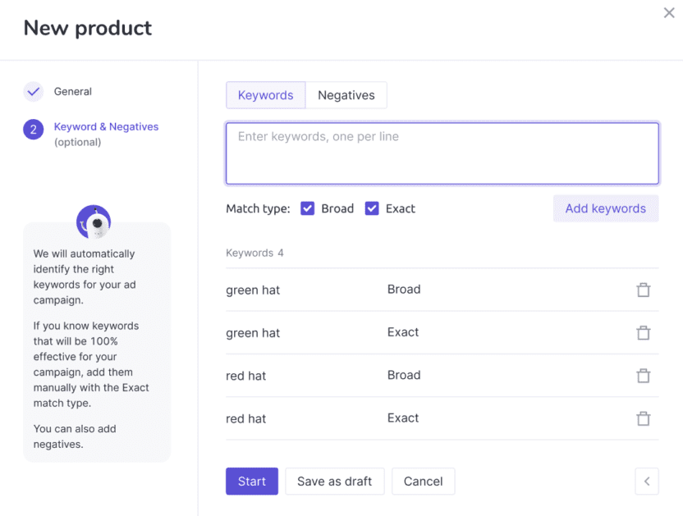
Task: Focus the keywords entry text area
Action: 442,153
